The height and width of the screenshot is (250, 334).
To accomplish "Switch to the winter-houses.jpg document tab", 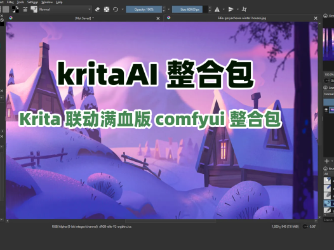I will point(241,18).
